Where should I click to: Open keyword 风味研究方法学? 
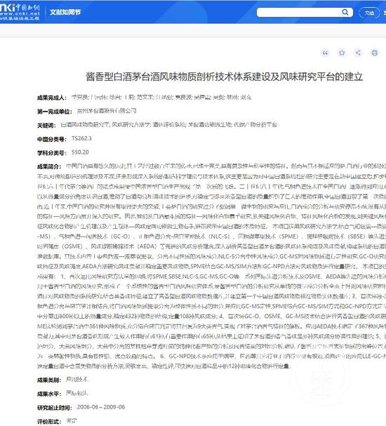131,125
